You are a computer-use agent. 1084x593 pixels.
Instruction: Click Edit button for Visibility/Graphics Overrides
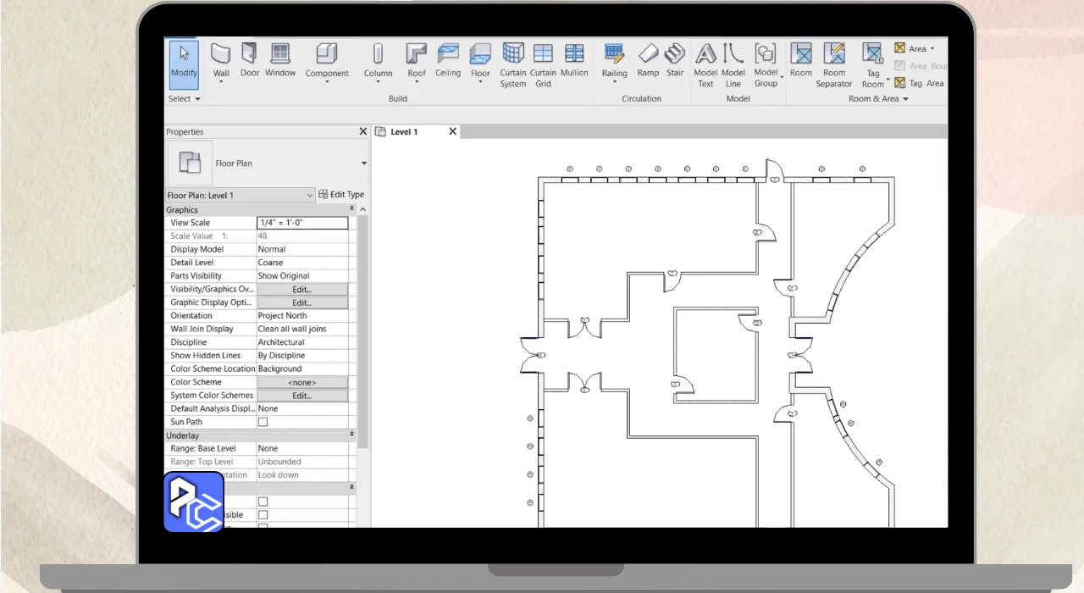click(x=302, y=290)
